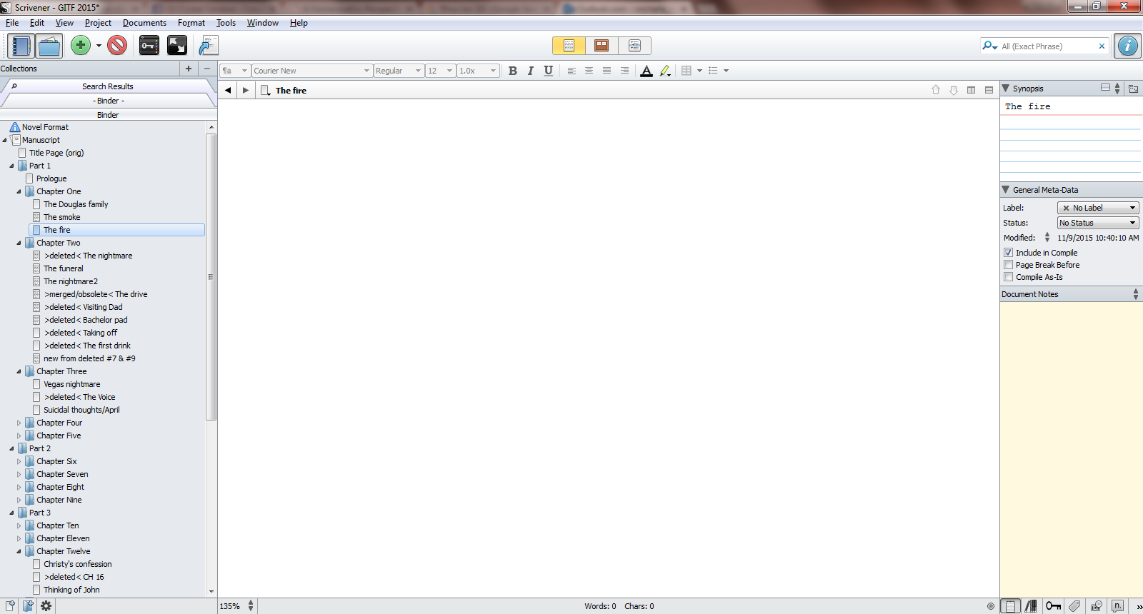Open the Inspector info button
The width and height of the screenshot is (1143, 614).
click(1128, 46)
